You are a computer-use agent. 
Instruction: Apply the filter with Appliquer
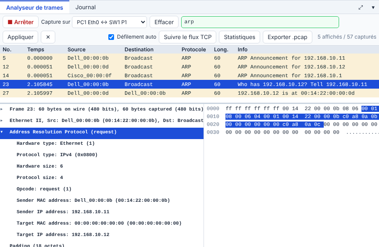click(20, 37)
